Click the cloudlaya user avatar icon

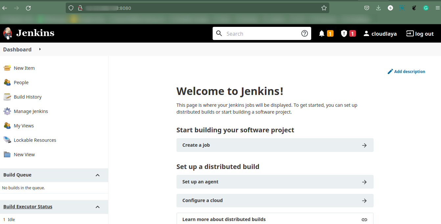coord(366,33)
